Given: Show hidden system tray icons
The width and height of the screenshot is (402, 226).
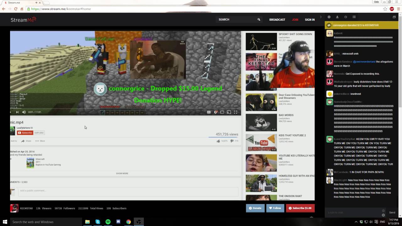Looking at the screenshot, I should [357, 222].
